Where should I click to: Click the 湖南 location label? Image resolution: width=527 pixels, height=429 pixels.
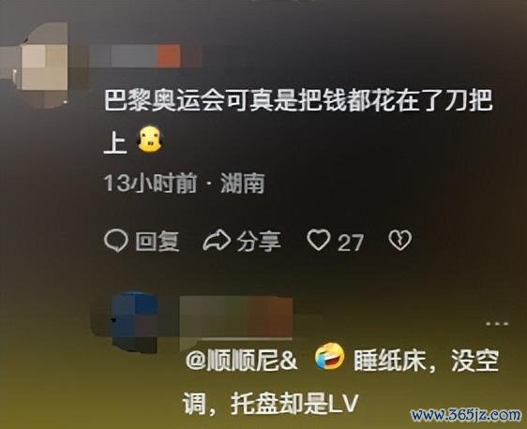point(243,184)
